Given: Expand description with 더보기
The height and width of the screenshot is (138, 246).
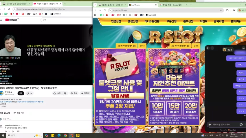Looking at the screenshot, I should tap(3, 107).
